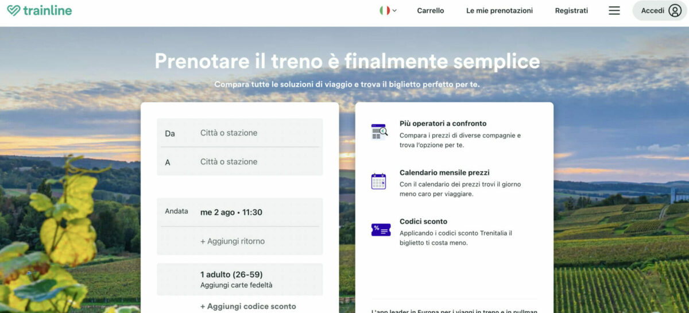Click the Più operatori a confronto icon

379,132
